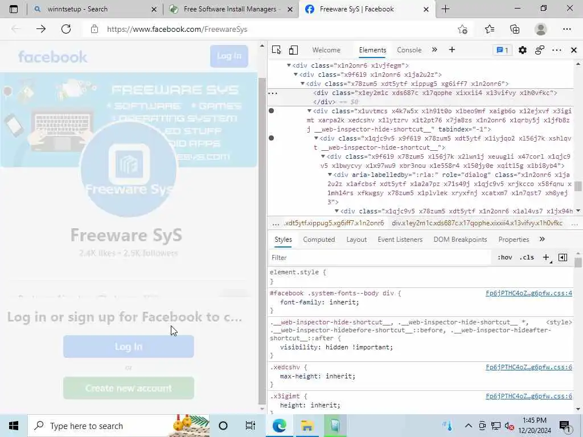Open the selected node ellipsis actions
583x437 pixels.
pyautogui.click(x=273, y=93)
